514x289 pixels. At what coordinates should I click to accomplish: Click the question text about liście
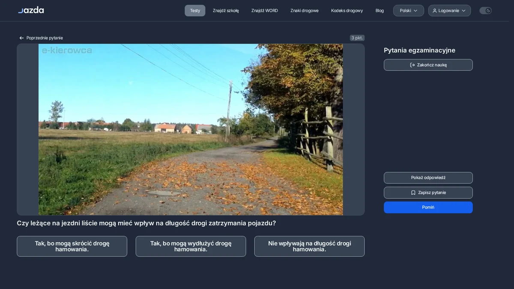pos(146,223)
